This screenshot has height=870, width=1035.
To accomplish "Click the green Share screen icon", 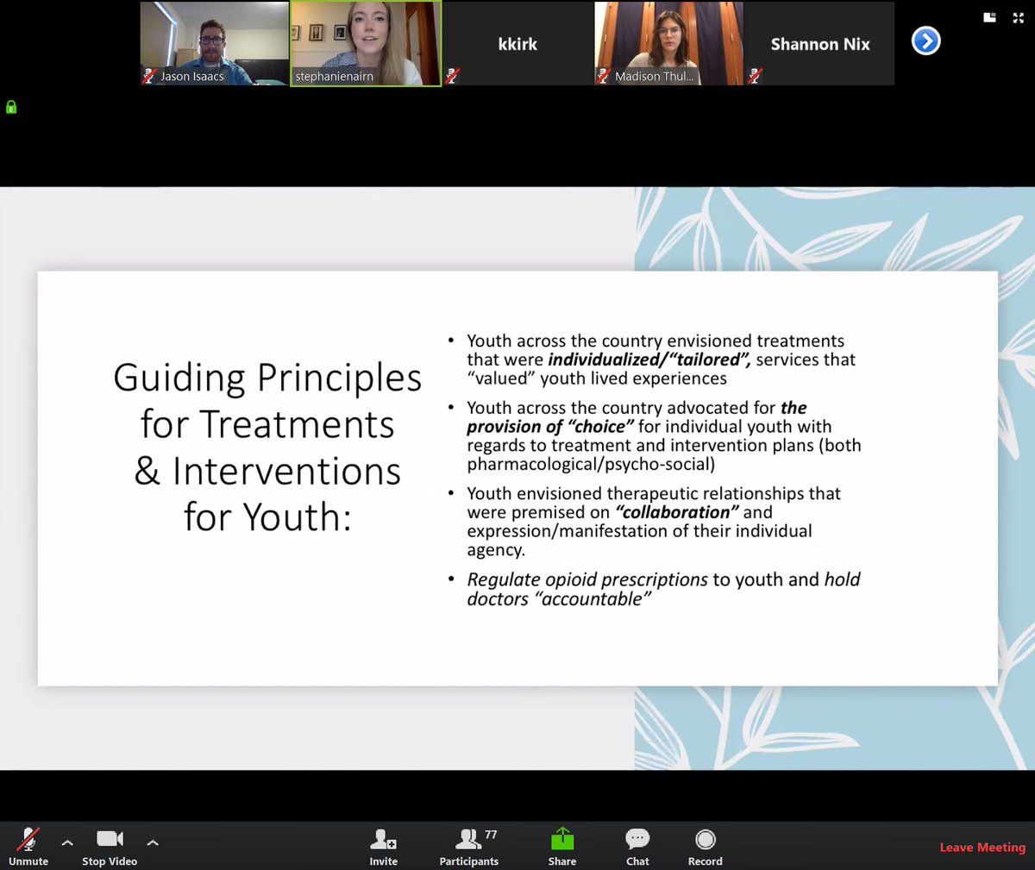I will click(562, 839).
